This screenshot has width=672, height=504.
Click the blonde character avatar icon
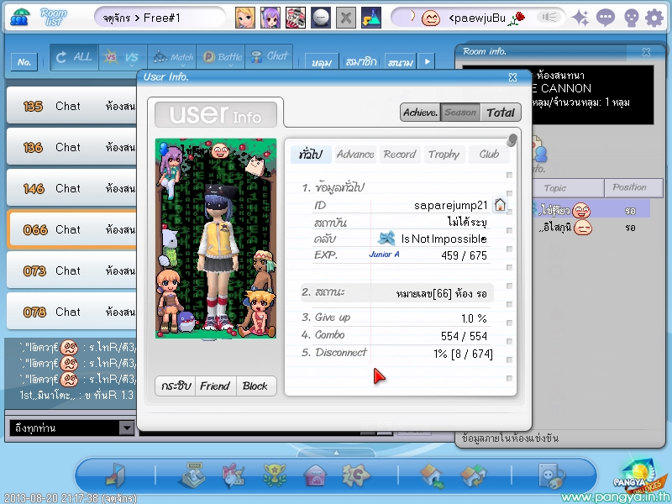click(245, 18)
